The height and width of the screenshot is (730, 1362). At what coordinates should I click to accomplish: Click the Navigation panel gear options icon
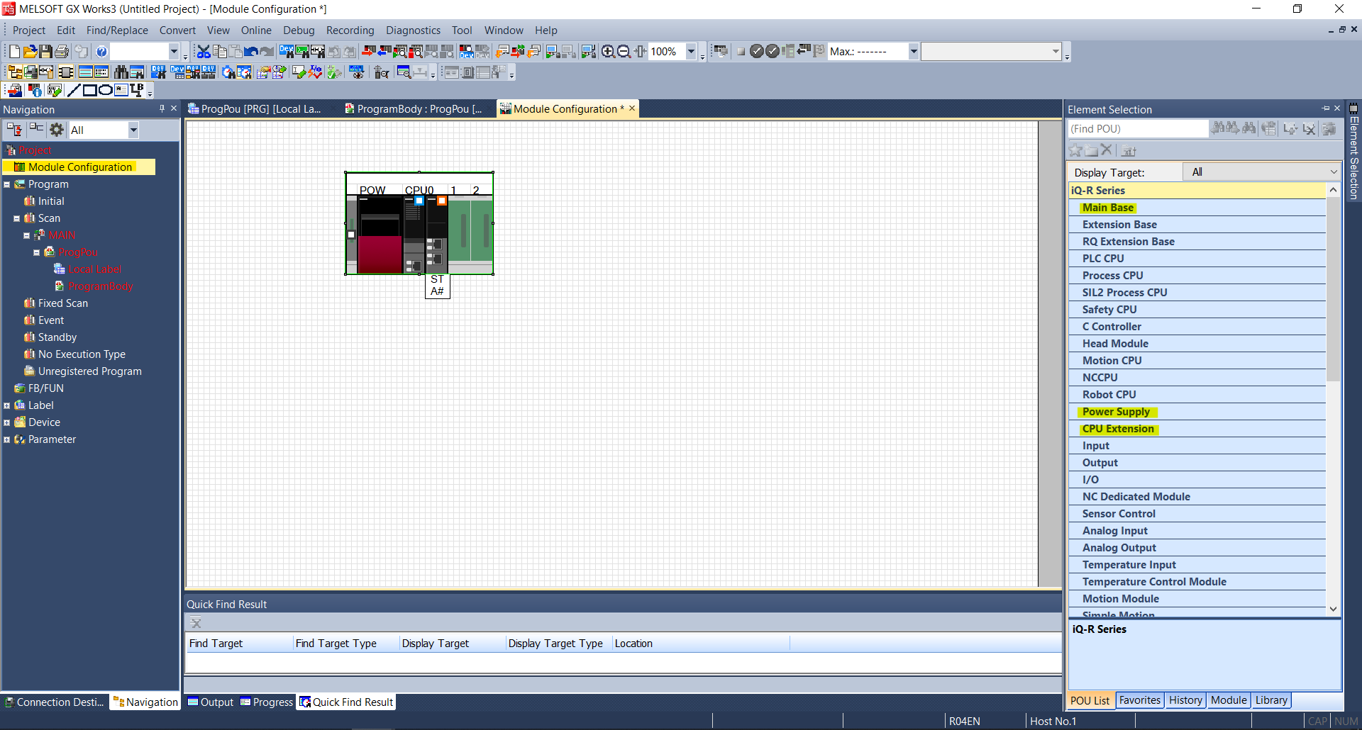pos(57,130)
